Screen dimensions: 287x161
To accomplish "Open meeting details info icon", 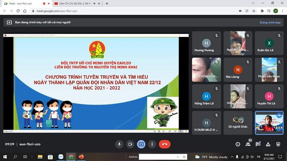I will point(238,144).
